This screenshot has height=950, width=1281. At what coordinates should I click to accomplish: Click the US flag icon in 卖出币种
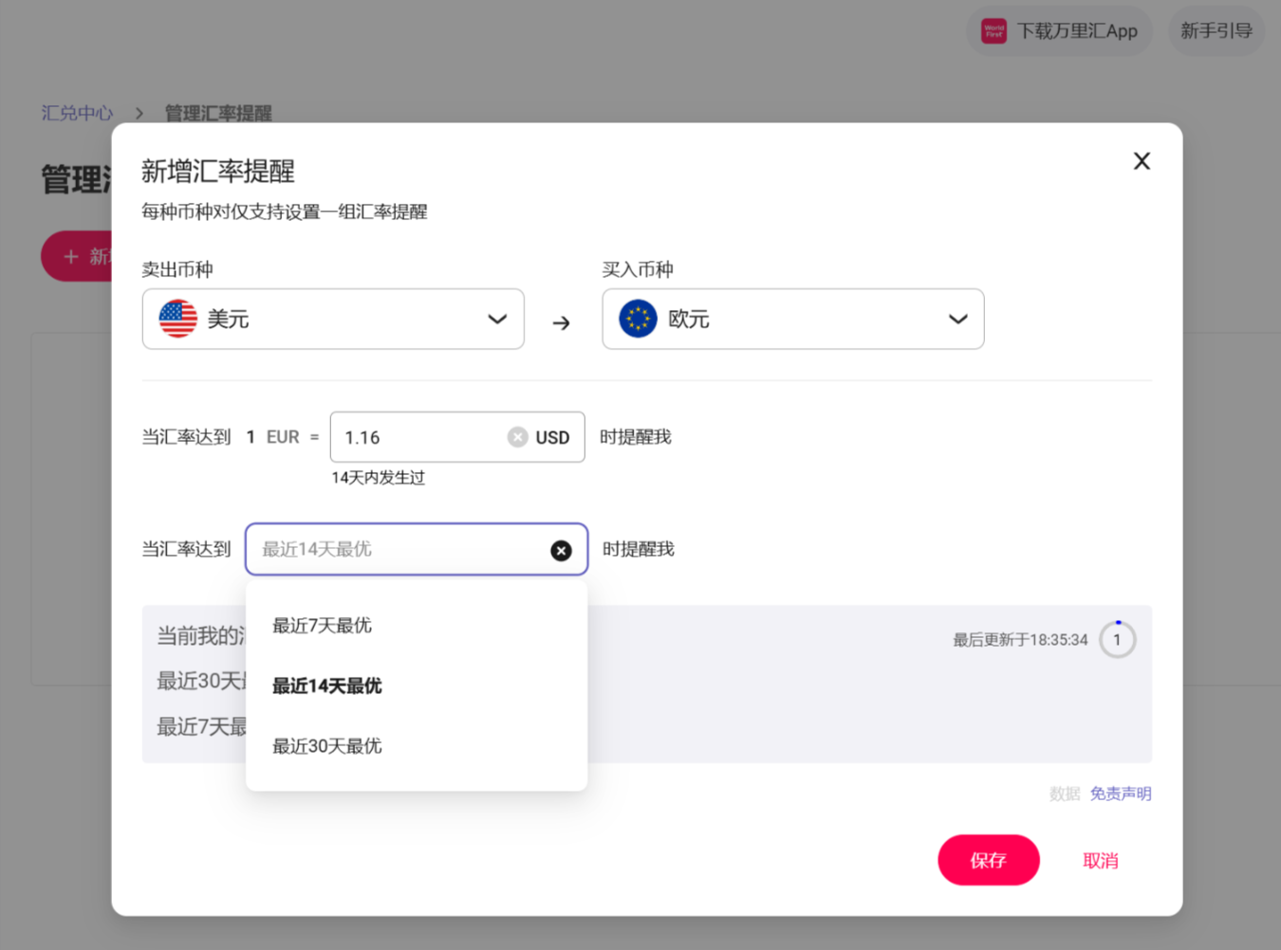pyautogui.click(x=178, y=319)
